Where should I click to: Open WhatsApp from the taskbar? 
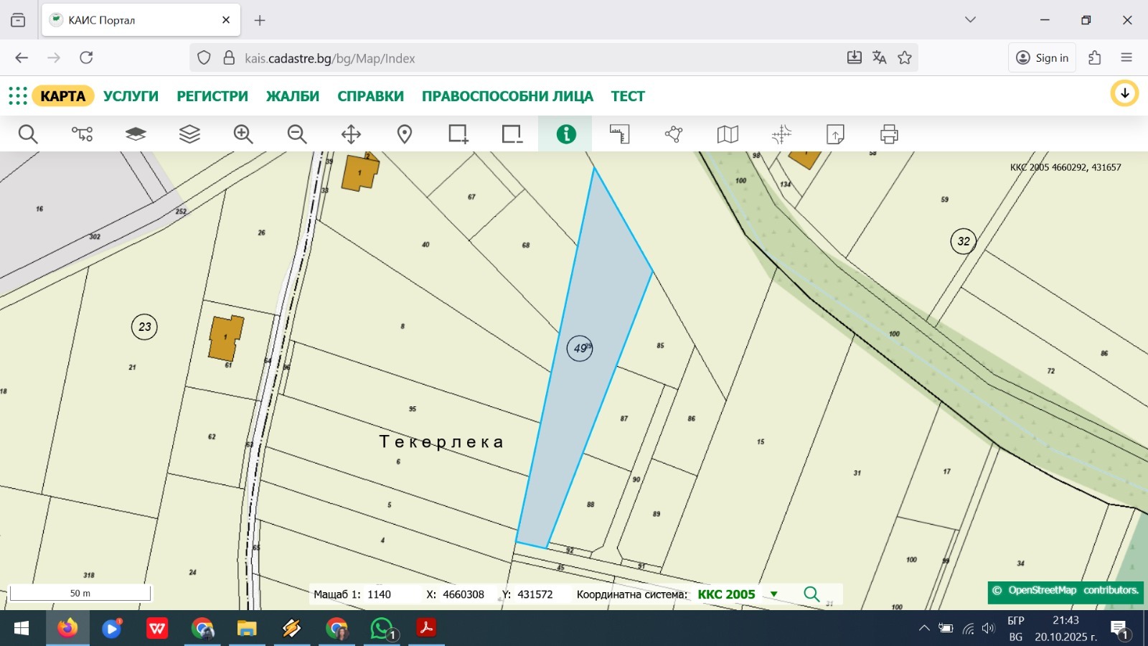[382, 629]
